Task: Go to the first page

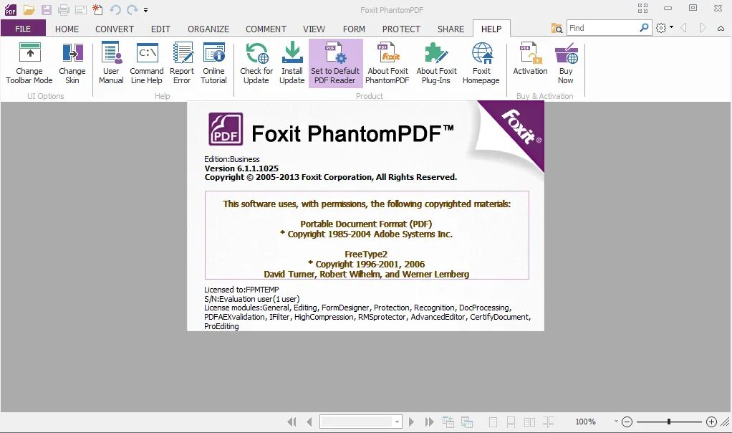Action: [x=292, y=422]
